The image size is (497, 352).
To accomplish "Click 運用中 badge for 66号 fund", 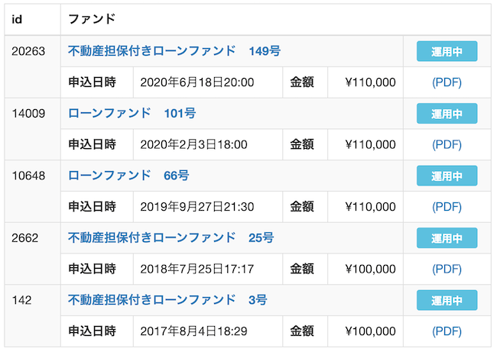I will [447, 176].
